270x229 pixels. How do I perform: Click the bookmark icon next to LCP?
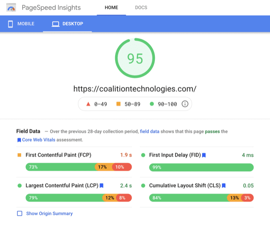point(102,186)
